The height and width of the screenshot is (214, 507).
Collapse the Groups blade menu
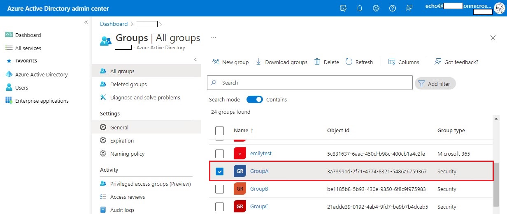[196, 60]
